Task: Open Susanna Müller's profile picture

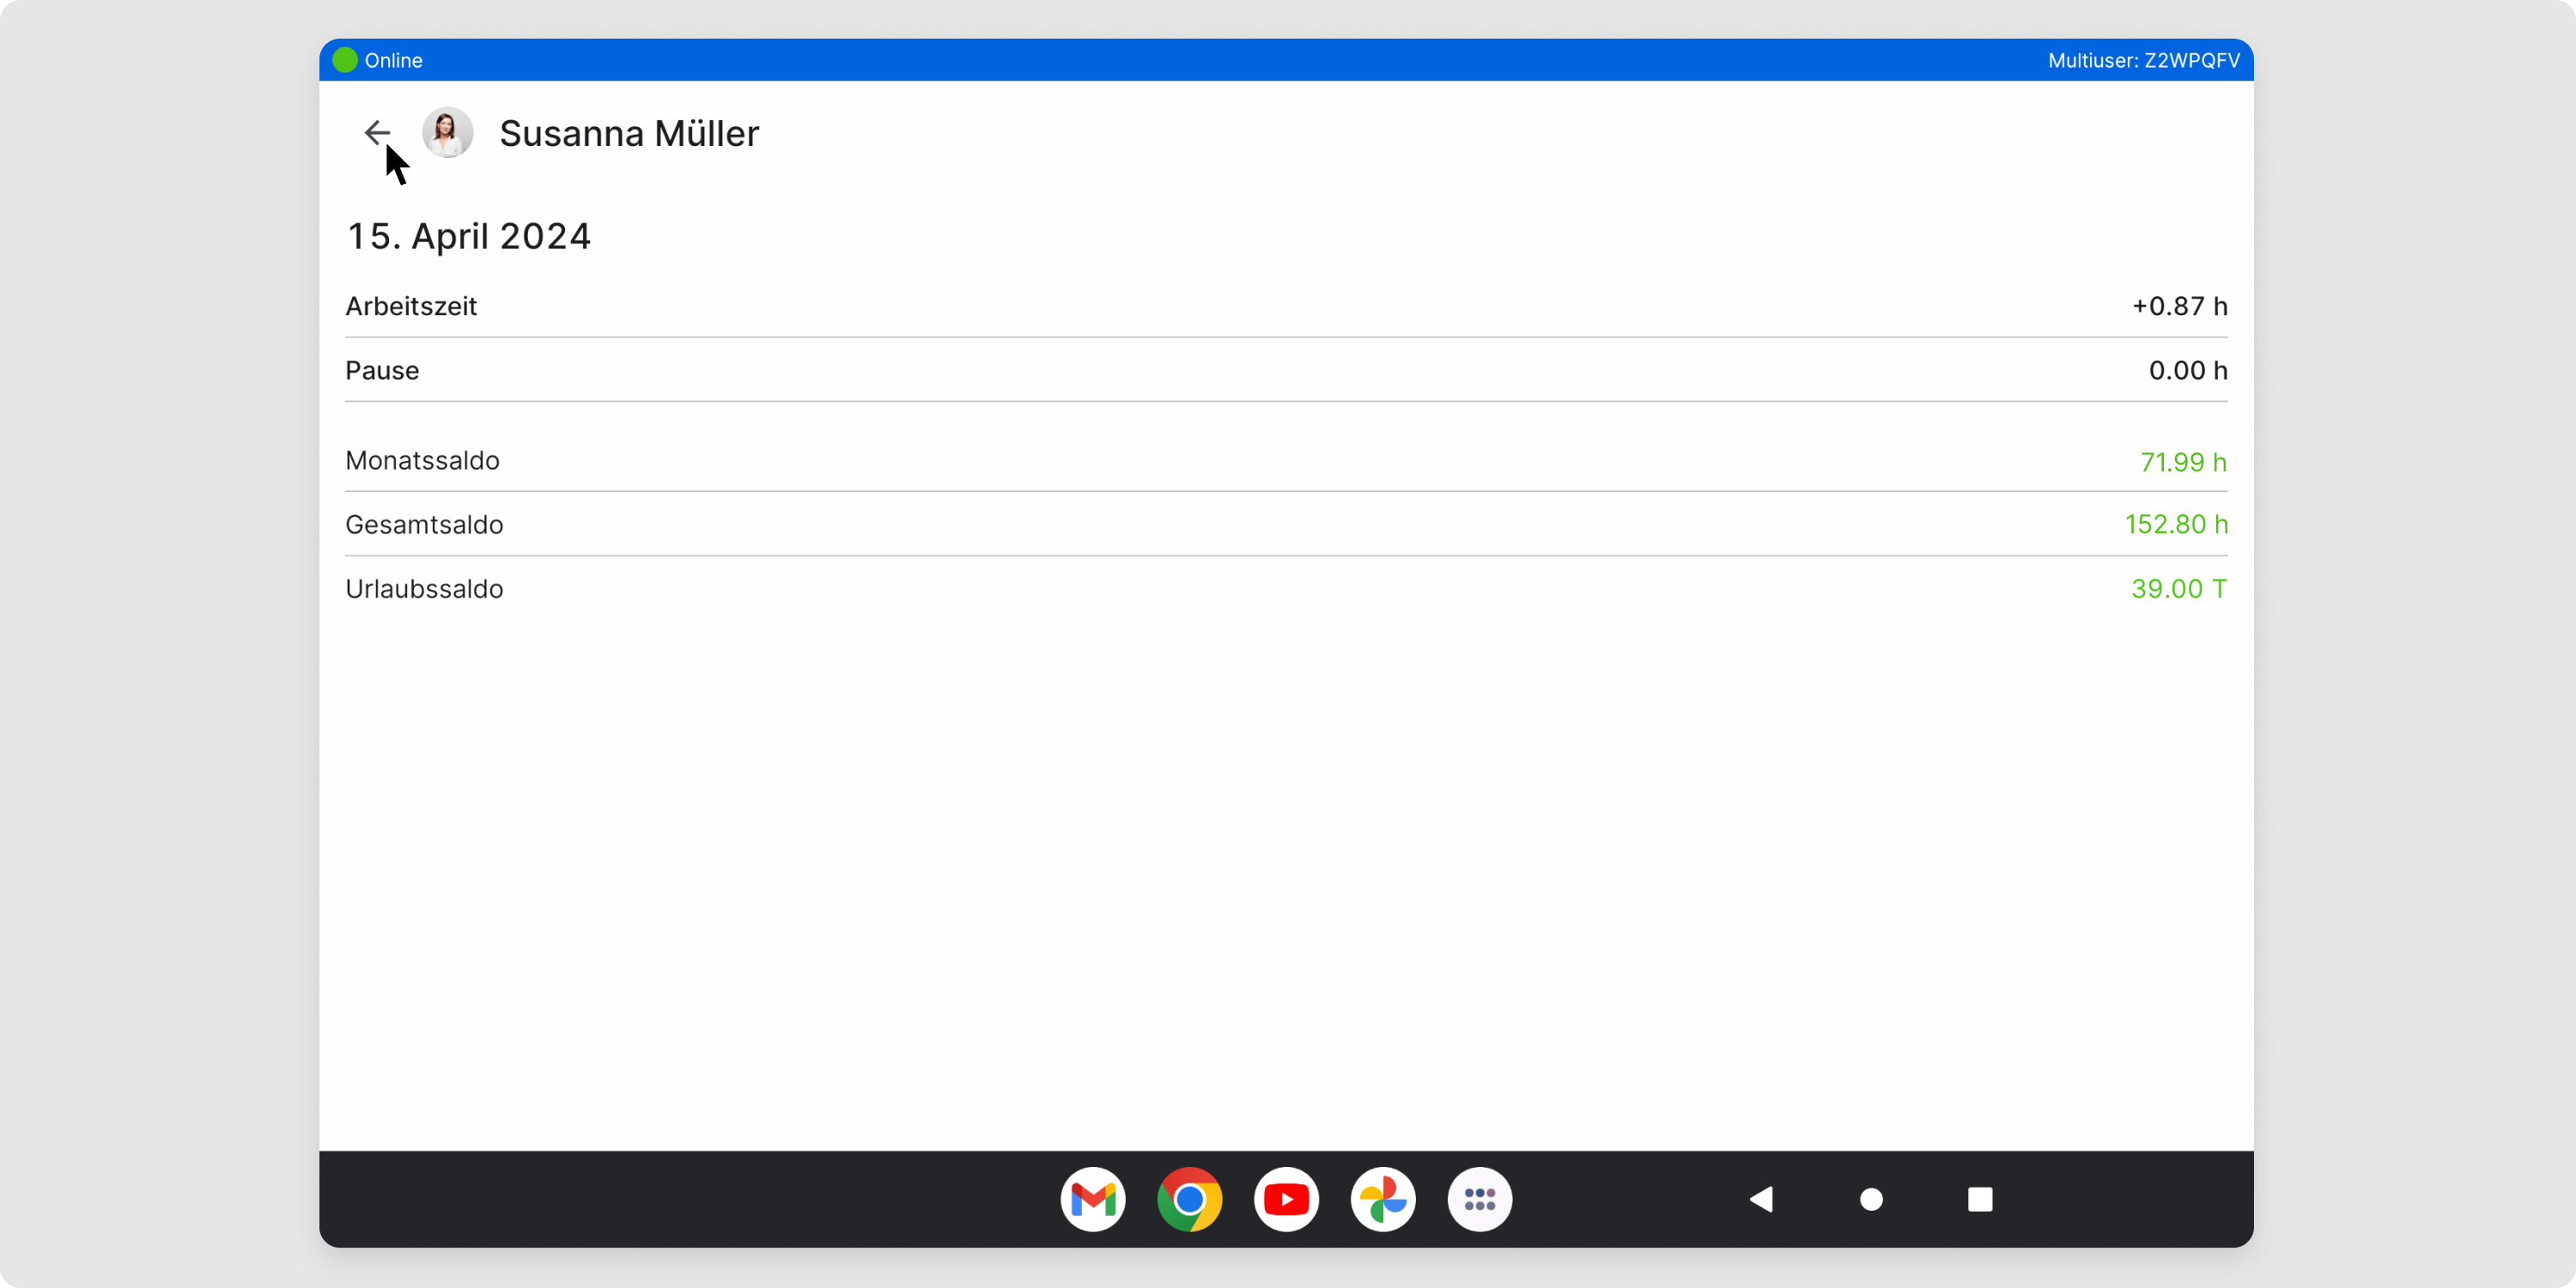Action: coord(447,132)
